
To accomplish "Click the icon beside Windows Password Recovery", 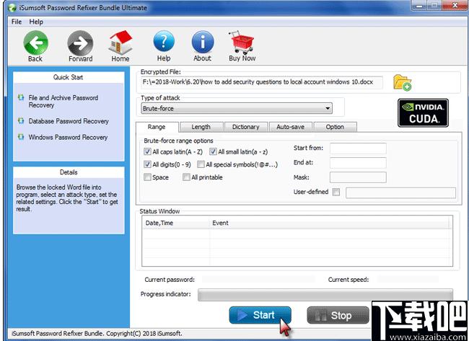I will [21, 137].
